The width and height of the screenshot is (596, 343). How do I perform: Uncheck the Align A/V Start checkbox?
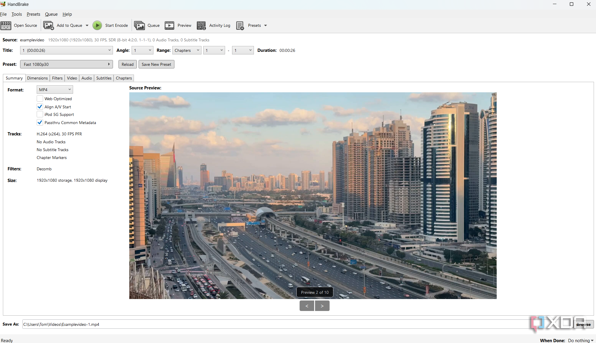[40, 107]
